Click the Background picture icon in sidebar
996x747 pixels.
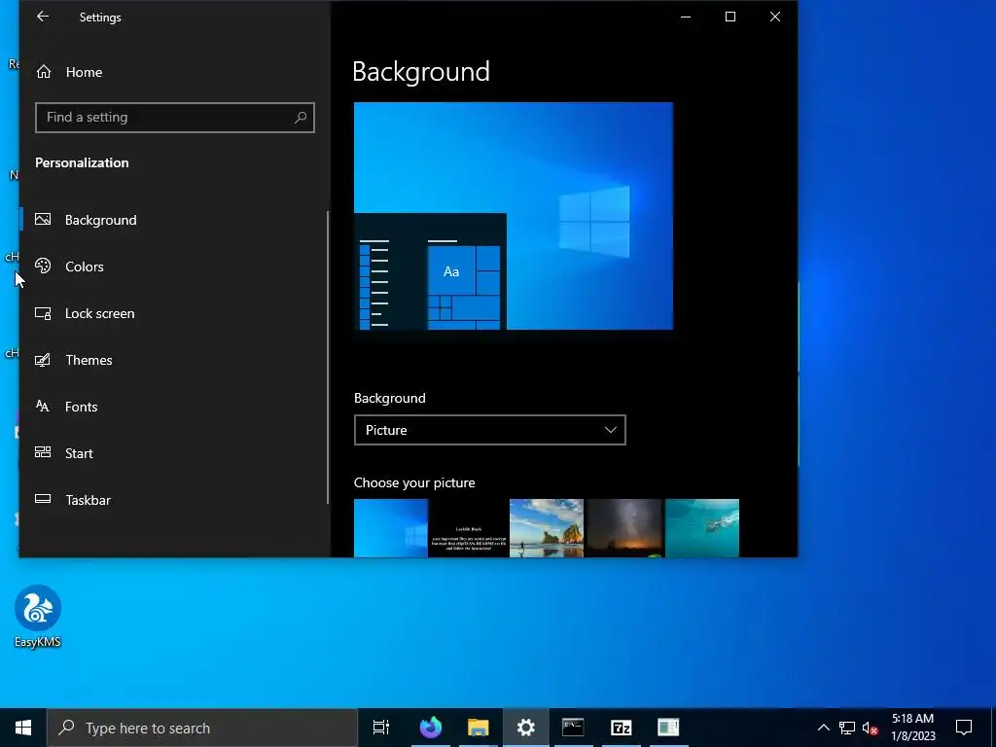pos(43,219)
